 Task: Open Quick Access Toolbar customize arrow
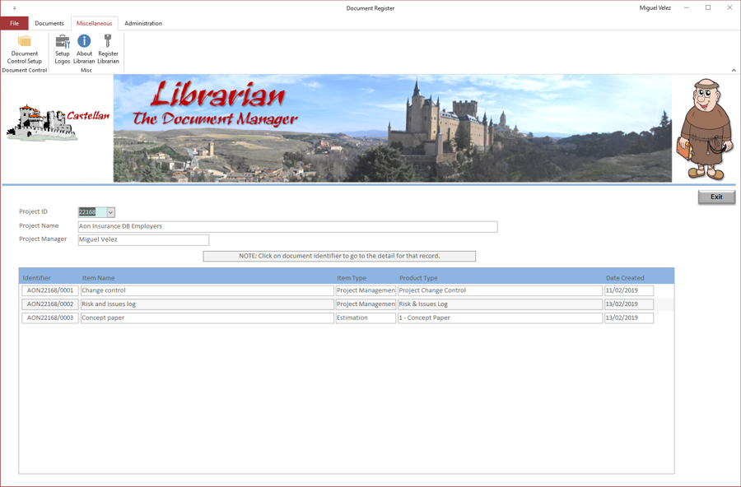pos(14,8)
